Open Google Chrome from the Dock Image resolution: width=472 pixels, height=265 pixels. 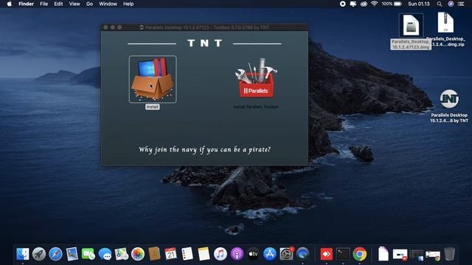(359, 254)
